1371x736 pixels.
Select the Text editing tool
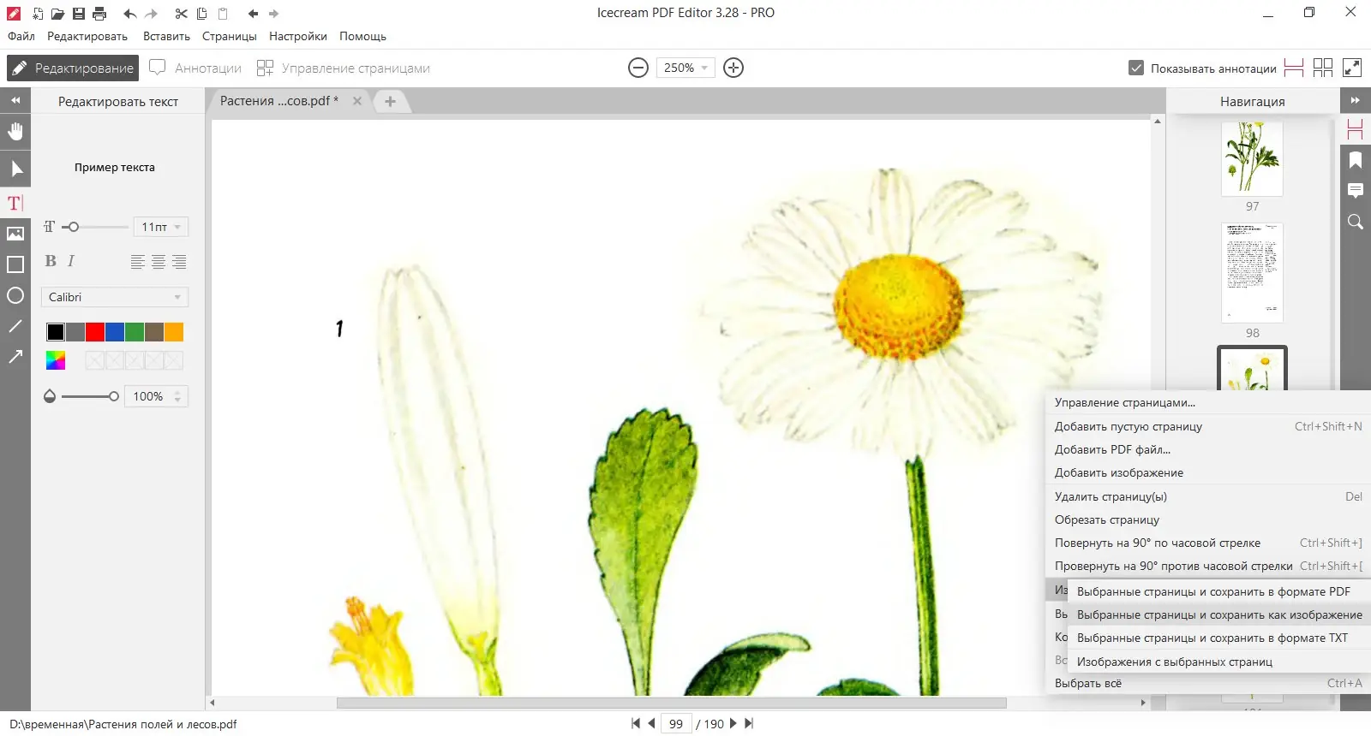(15, 203)
